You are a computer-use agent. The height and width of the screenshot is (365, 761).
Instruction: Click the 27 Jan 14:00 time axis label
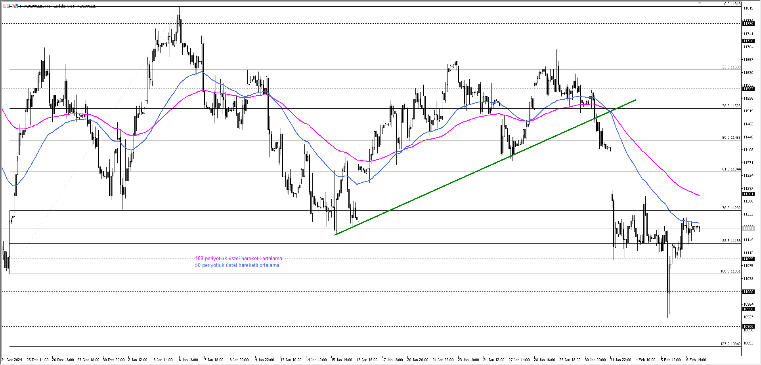pyautogui.click(x=519, y=360)
